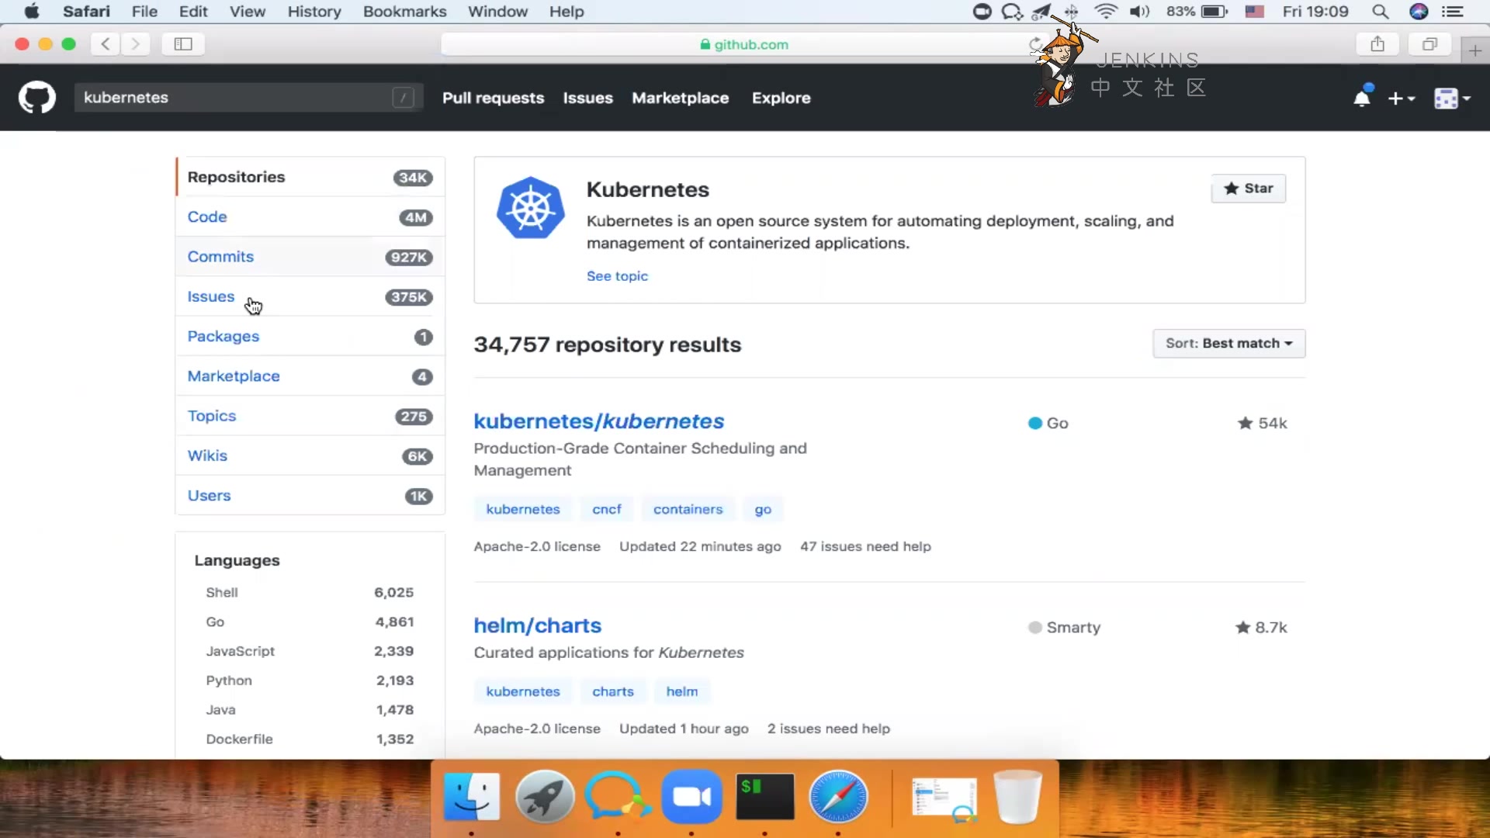Select the Commits search filter
1490x838 pixels.
[x=220, y=257]
